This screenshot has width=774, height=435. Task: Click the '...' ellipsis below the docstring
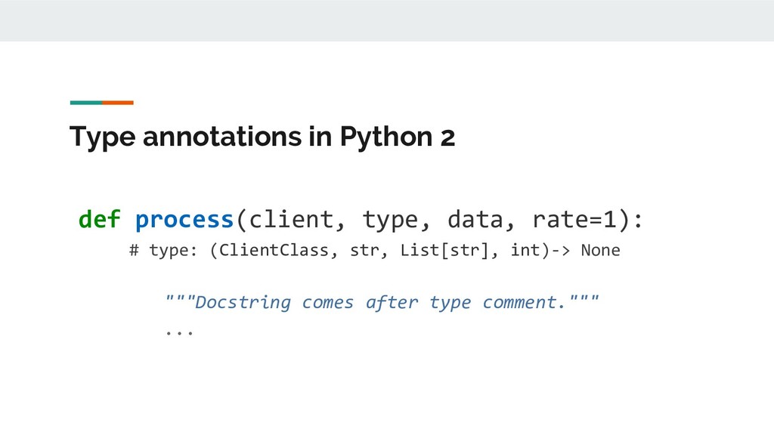coord(179,332)
